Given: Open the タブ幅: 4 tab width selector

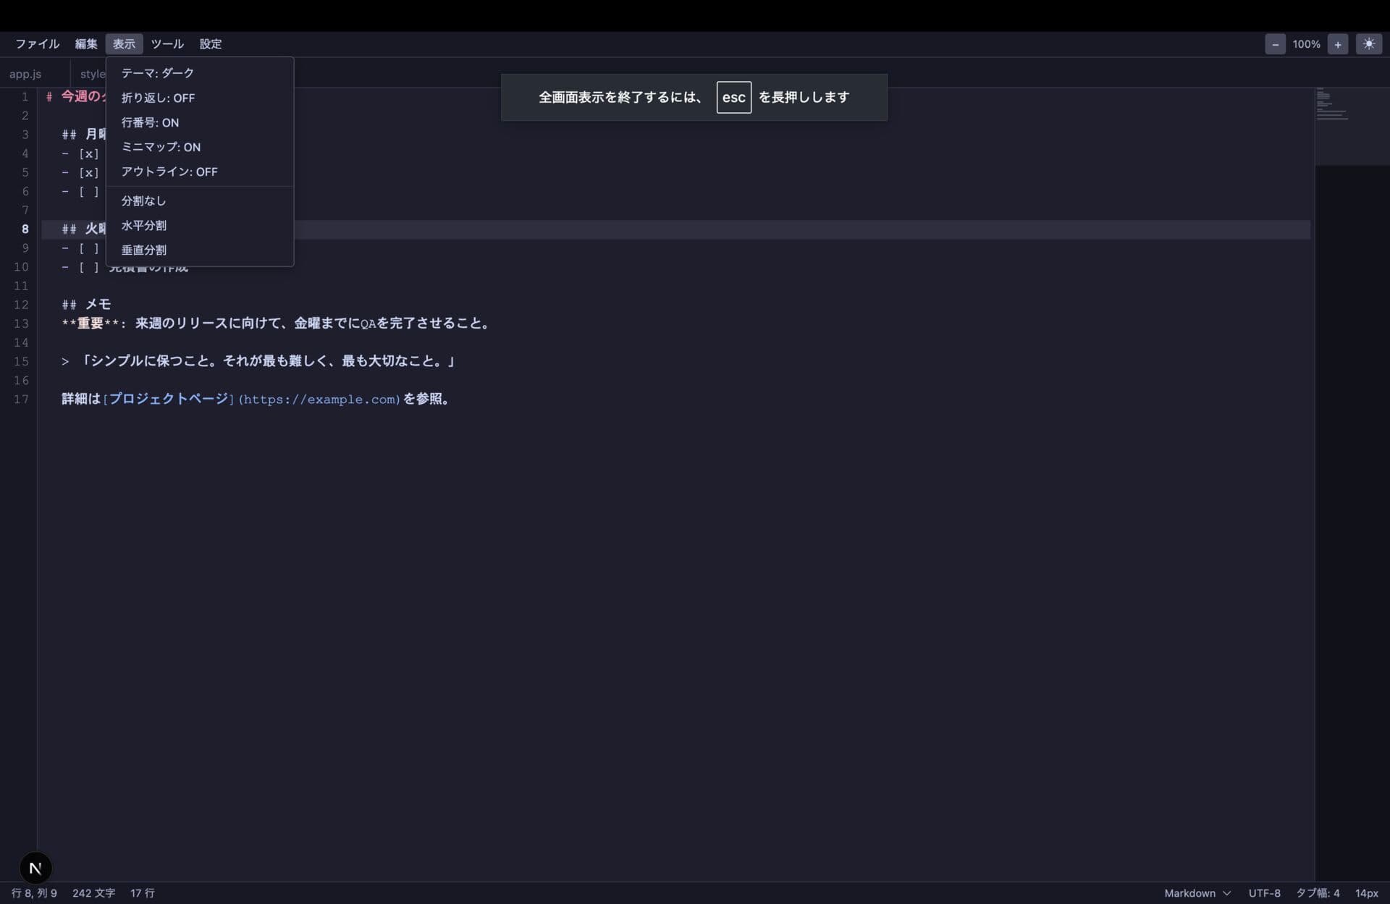Looking at the screenshot, I should [x=1317, y=892].
